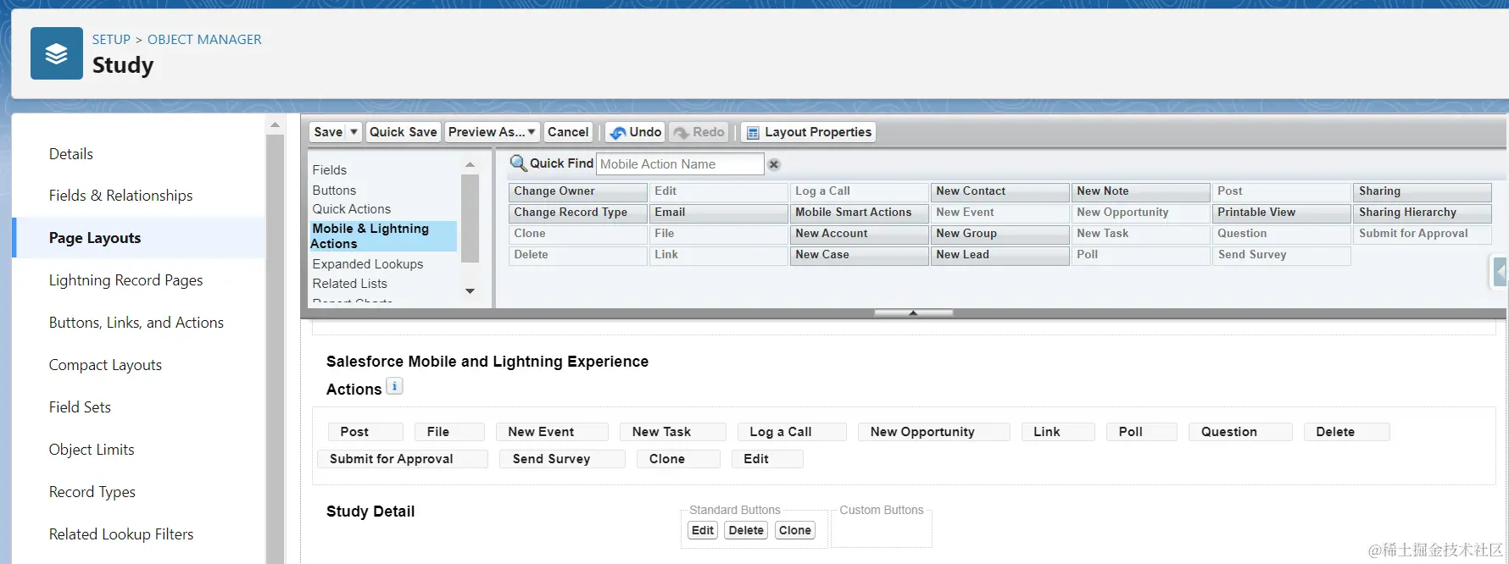Image resolution: width=1509 pixels, height=564 pixels.
Task: Open the Actions info icon
Action: click(394, 386)
